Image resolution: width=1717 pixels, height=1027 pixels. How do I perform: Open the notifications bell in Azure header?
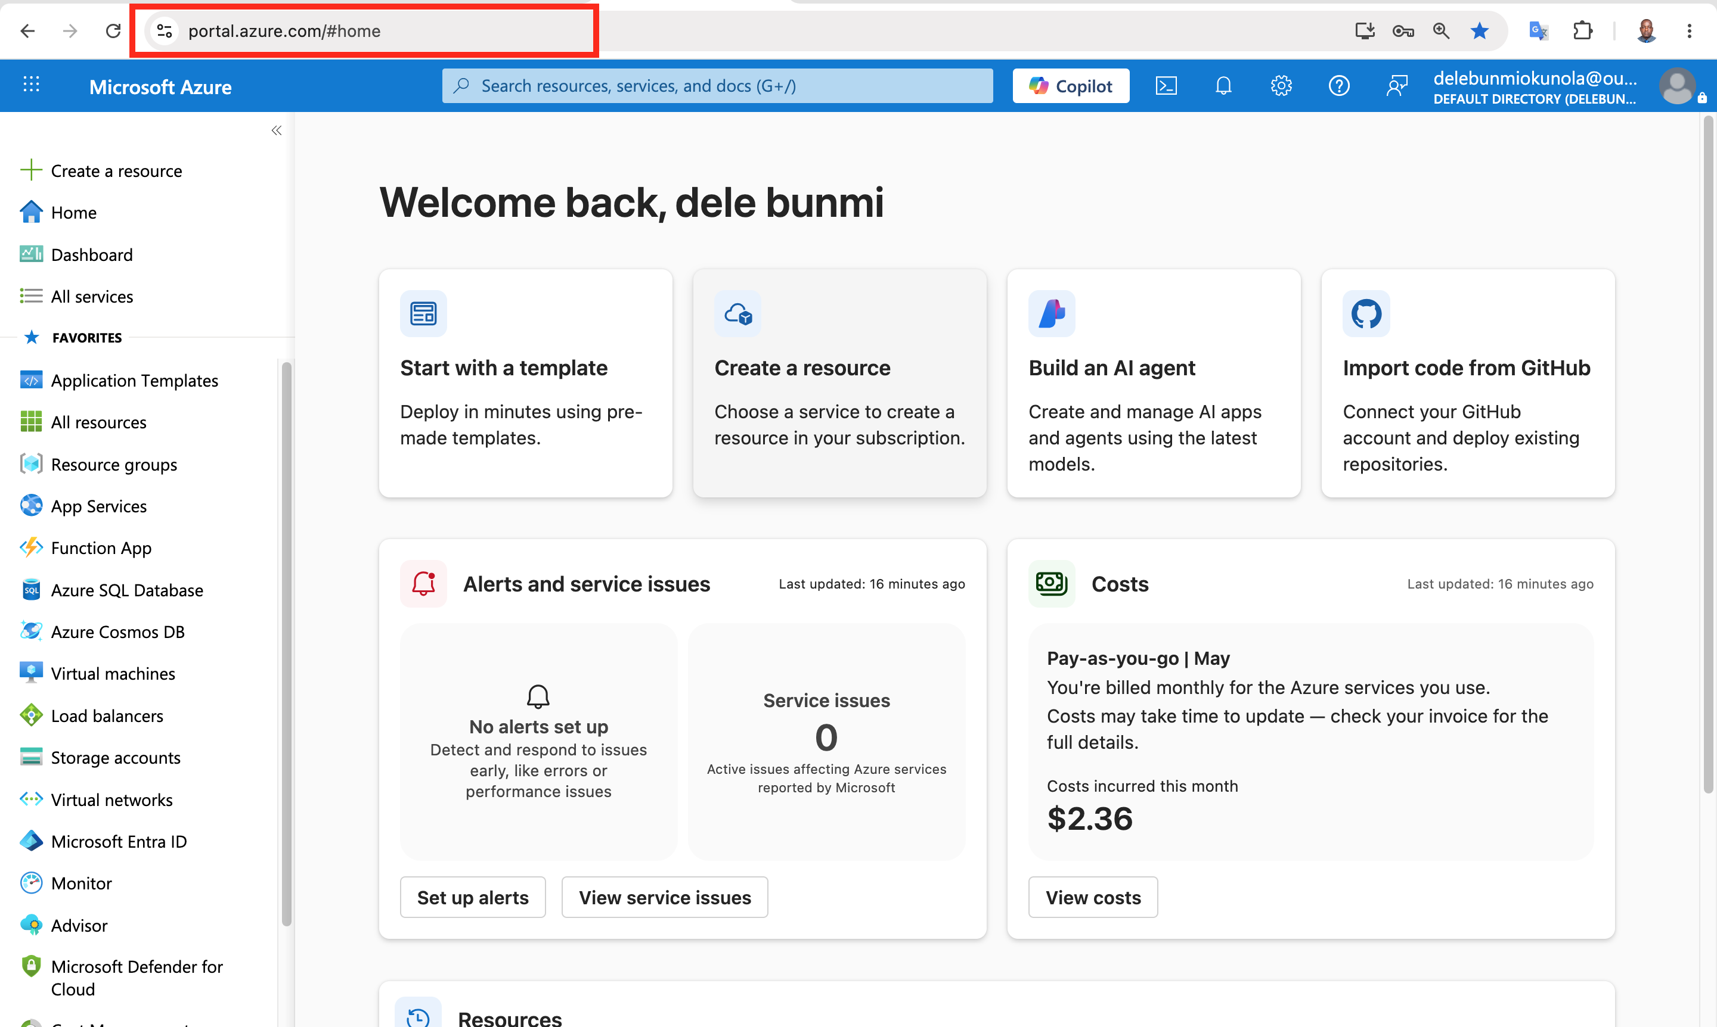[x=1223, y=86]
